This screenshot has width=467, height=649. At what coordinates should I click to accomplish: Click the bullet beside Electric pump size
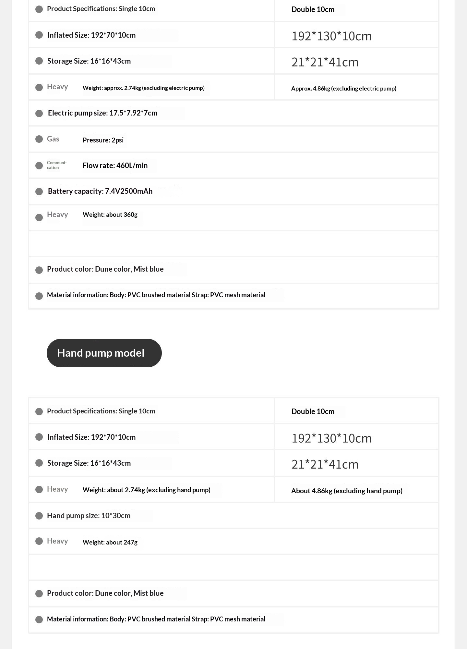click(x=39, y=113)
